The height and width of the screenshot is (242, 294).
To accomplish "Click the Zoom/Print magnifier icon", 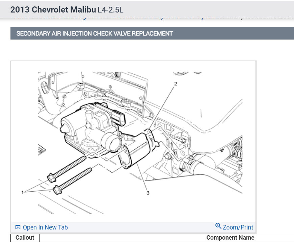I will coord(218,226).
